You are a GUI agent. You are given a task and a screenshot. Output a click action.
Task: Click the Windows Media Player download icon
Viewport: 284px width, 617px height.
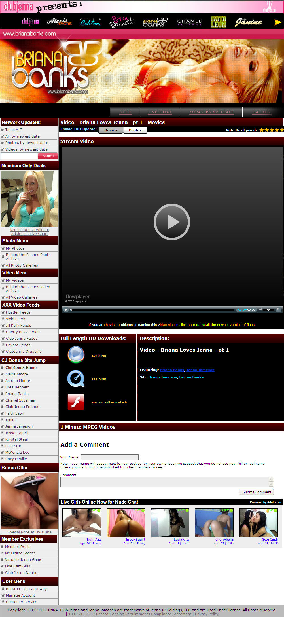(76, 355)
